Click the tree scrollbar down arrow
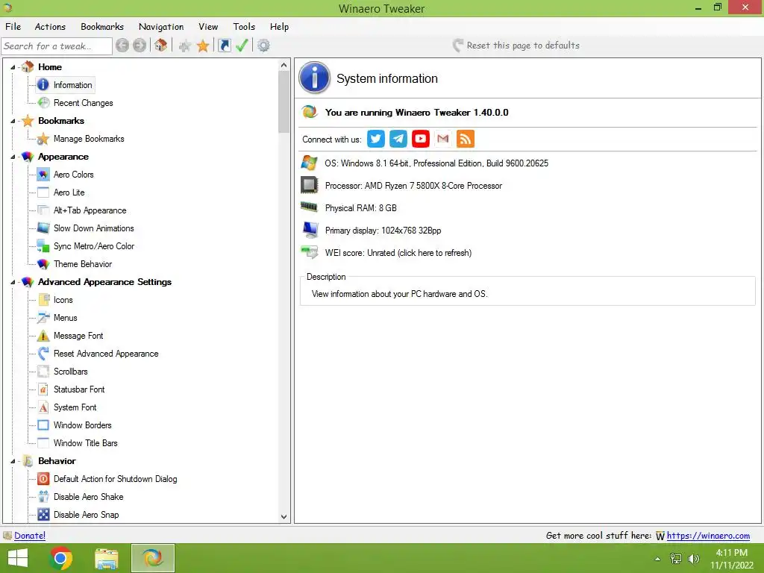Screen dimensions: 764x573 click(x=284, y=517)
